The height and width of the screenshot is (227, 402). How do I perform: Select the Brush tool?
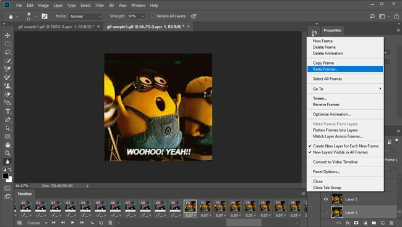(7, 78)
